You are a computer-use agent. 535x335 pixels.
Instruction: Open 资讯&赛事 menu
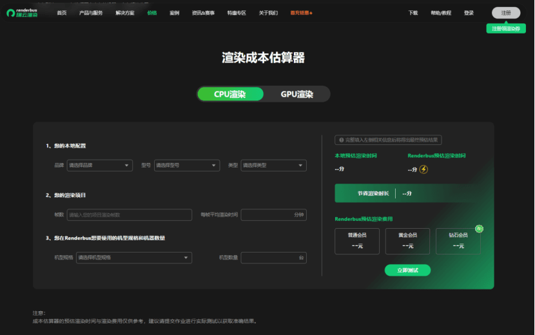pyautogui.click(x=203, y=13)
